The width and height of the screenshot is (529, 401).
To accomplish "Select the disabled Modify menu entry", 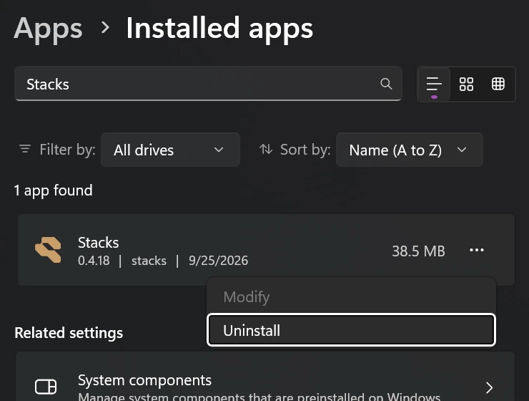I will [351, 296].
